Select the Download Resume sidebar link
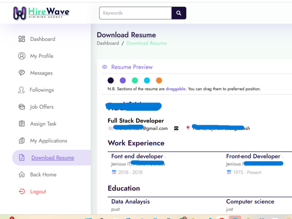 point(53,158)
